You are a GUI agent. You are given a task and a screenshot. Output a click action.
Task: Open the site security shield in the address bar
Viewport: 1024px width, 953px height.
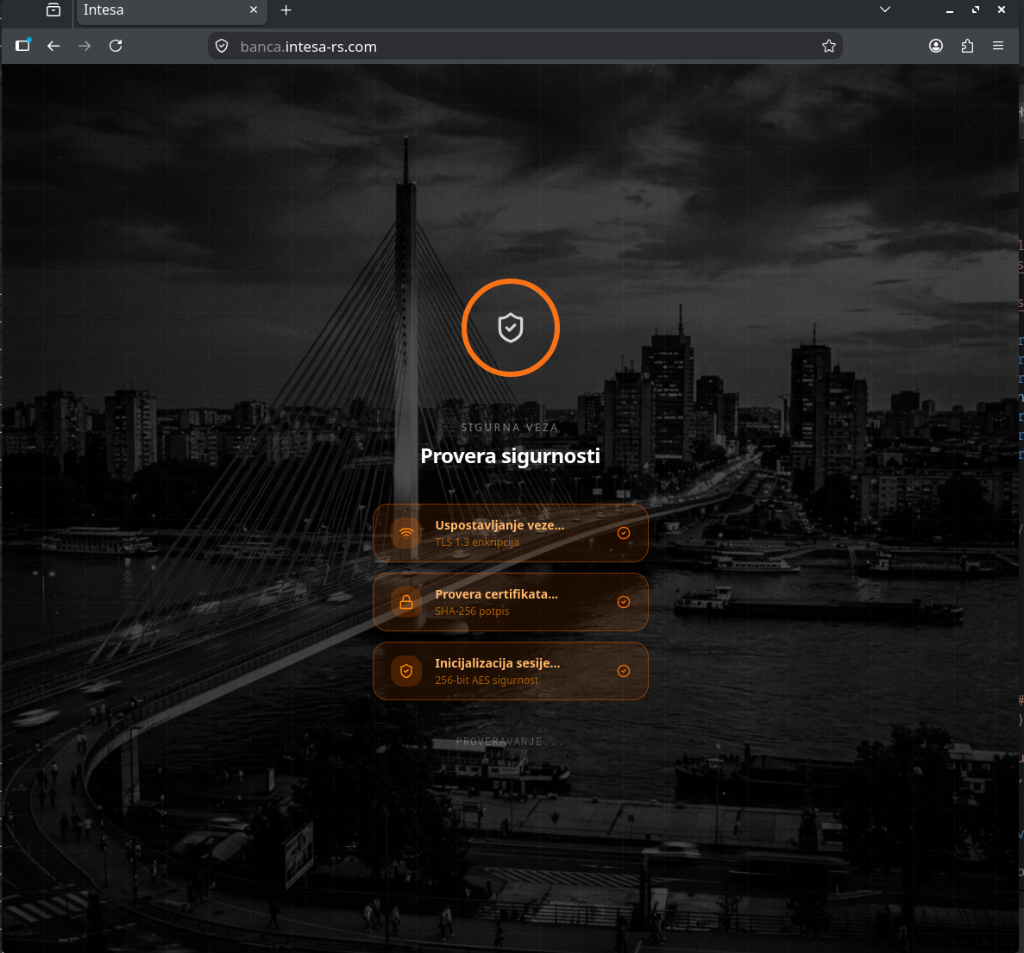[222, 47]
